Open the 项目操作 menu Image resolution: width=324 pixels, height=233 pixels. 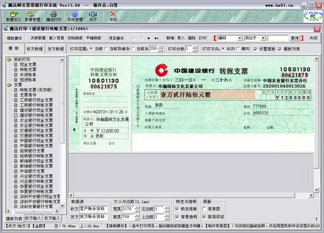(116, 38)
